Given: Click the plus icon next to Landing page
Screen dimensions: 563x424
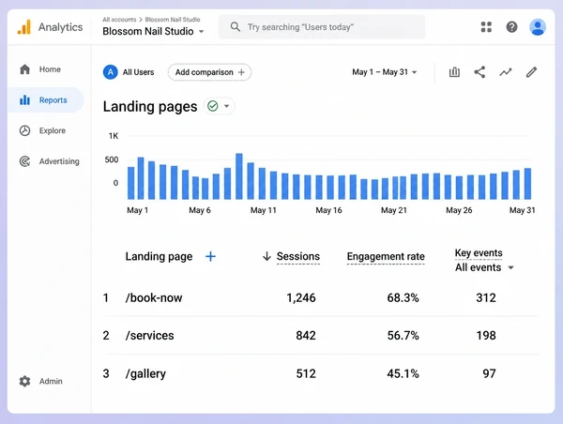Looking at the screenshot, I should click(x=211, y=256).
